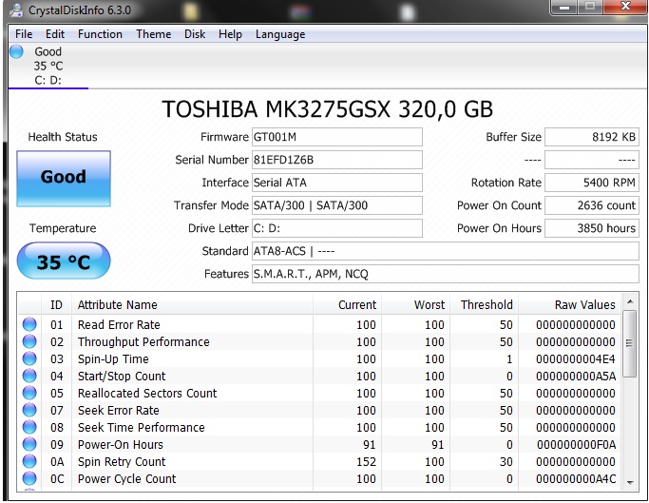Click the CrystalDiskInfo app icon in title bar
The width and height of the screenshot is (649, 503).
[x=16, y=10]
